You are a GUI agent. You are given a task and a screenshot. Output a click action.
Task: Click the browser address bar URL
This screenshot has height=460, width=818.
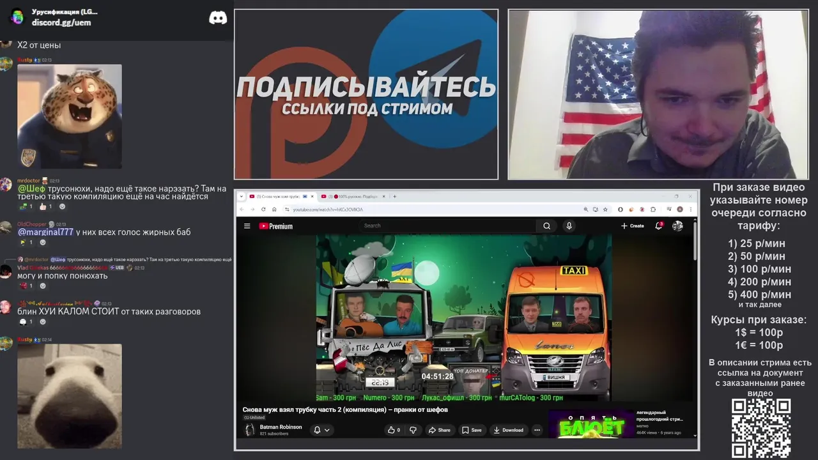point(328,210)
